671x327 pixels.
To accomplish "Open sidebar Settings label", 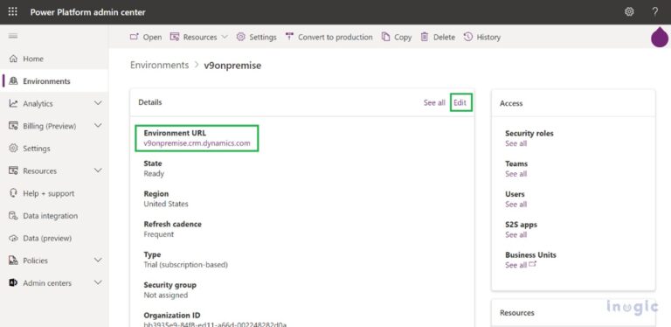I will point(37,149).
